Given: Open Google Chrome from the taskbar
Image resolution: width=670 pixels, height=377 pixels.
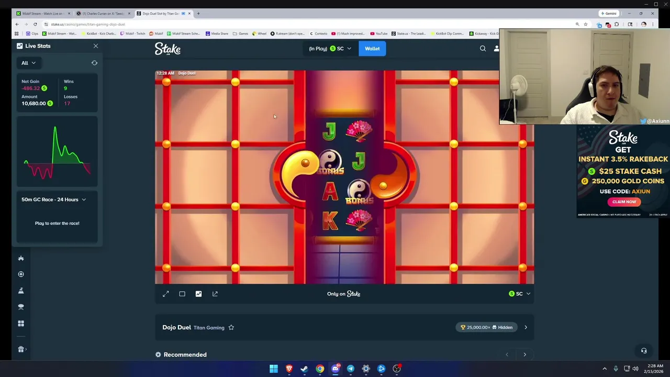Looking at the screenshot, I should coord(320,369).
